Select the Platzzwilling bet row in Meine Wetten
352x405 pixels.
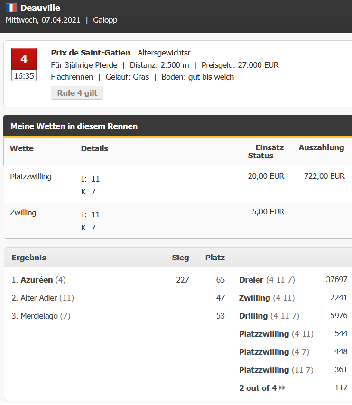[x=178, y=184]
